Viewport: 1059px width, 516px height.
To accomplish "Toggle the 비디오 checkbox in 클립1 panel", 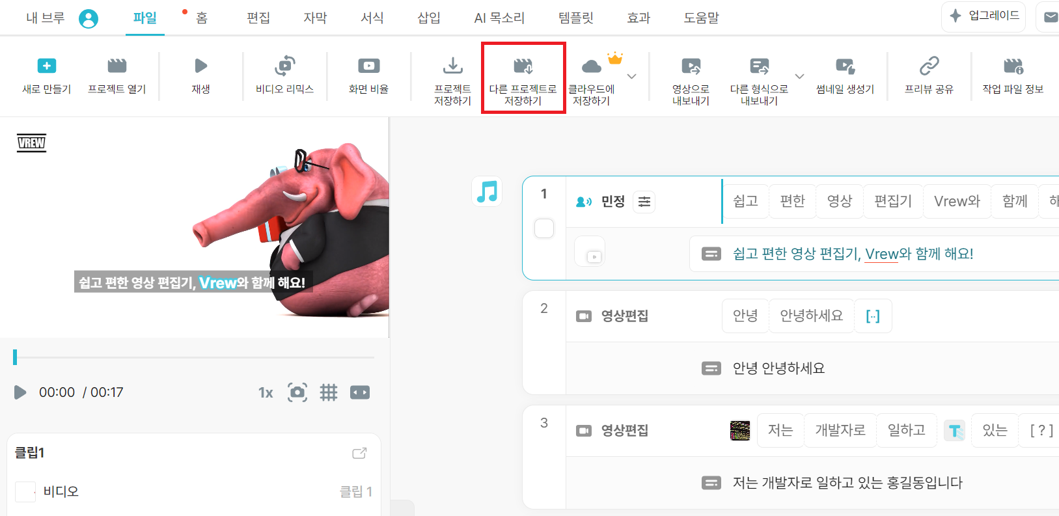I will point(25,492).
